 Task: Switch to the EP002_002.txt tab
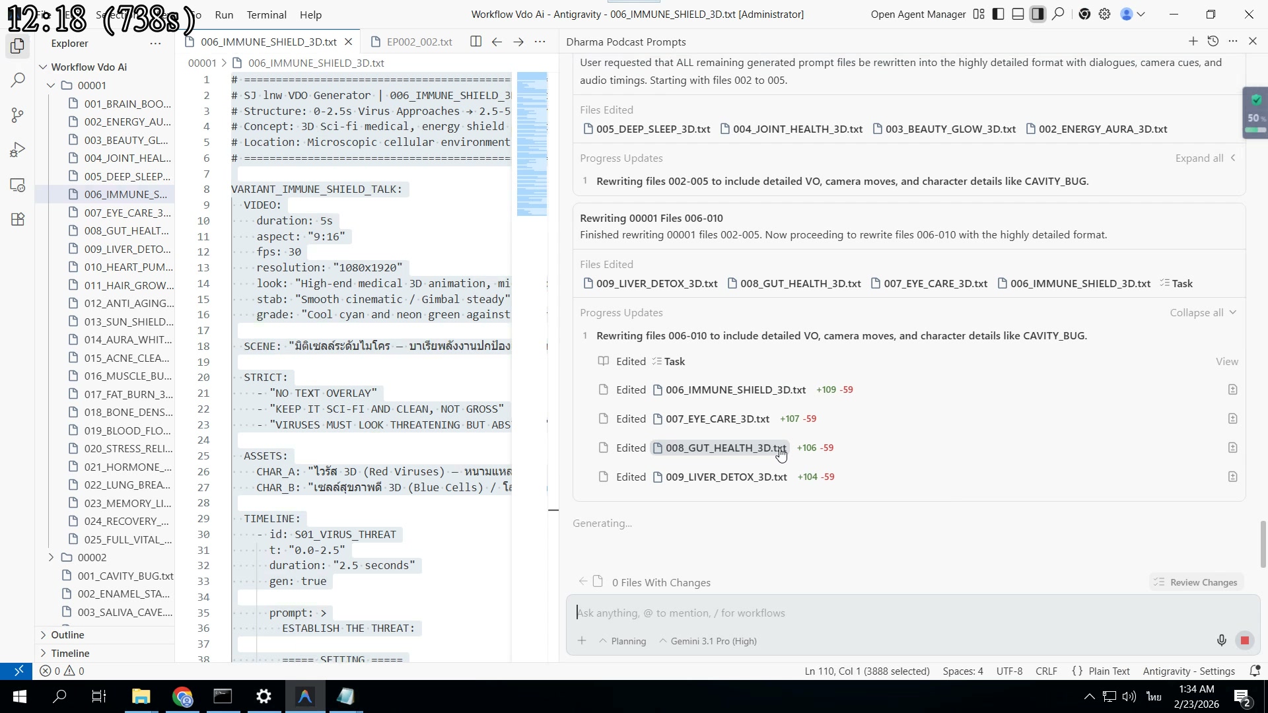(419, 41)
